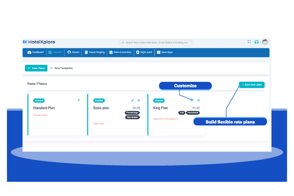Open the Guests menu item
This screenshot has height=196, width=294.
pyautogui.click(x=73, y=52)
